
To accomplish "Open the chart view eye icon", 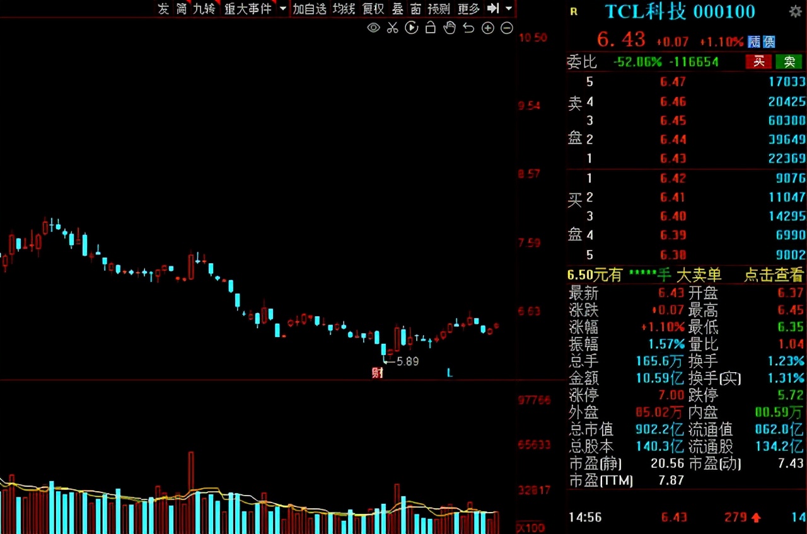I will (373, 28).
